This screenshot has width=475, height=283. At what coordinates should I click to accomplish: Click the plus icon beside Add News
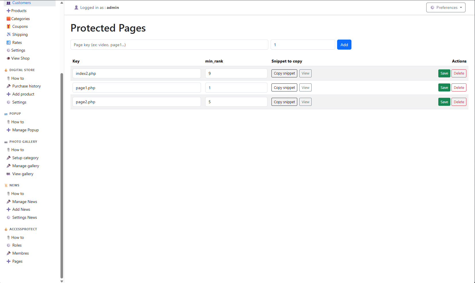pos(9,209)
